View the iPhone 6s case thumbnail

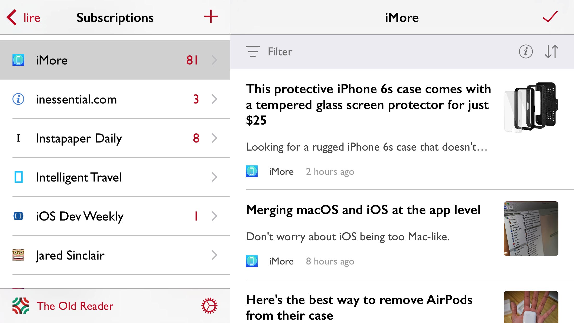531,107
